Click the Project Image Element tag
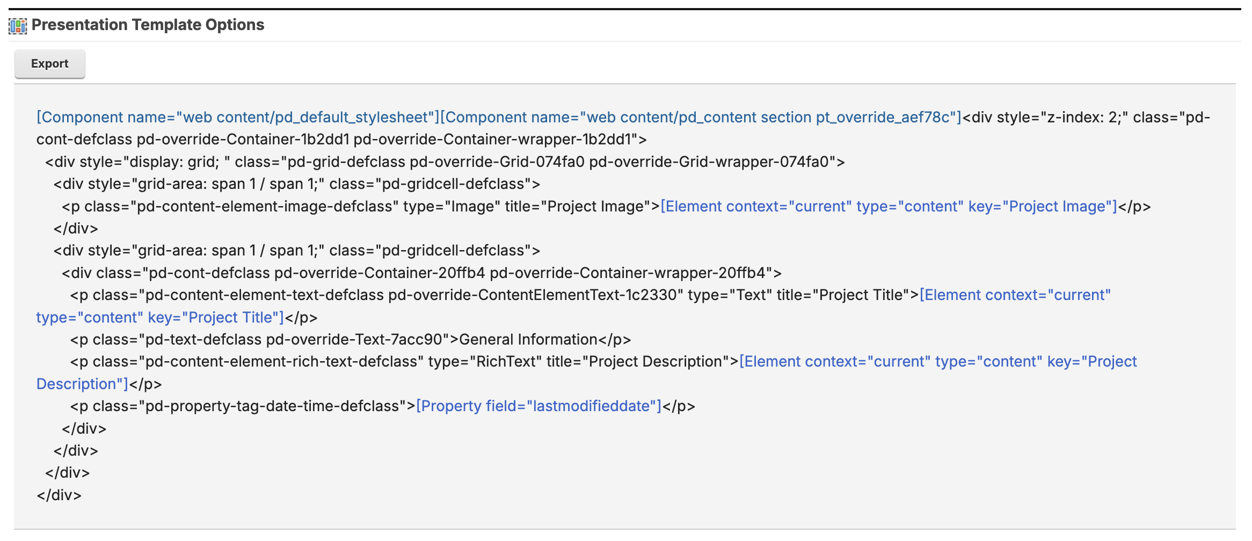1252x541 pixels. click(889, 206)
